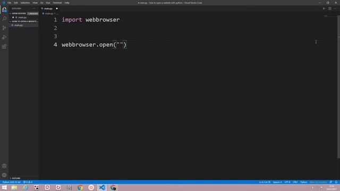Open File Explorer from the taskbar
340x191 pixels.
pos(14,187)
